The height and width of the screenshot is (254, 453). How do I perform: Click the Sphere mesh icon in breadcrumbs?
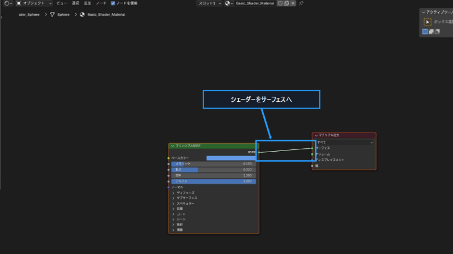[x=52, y=15]
